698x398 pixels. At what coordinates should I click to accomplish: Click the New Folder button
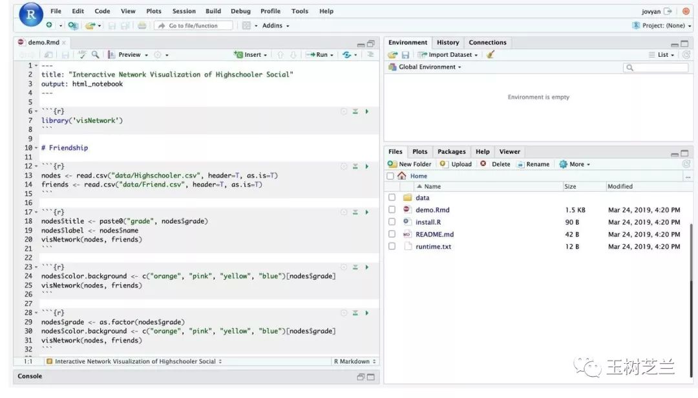[x=409, y=164]
